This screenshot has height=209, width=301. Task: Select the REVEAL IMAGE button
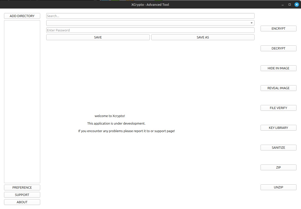click(278, 88)
